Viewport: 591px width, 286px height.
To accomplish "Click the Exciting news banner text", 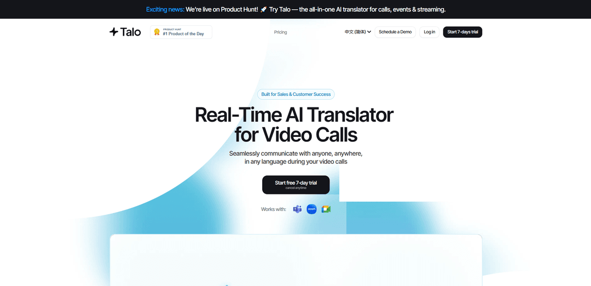I will 165,9.
